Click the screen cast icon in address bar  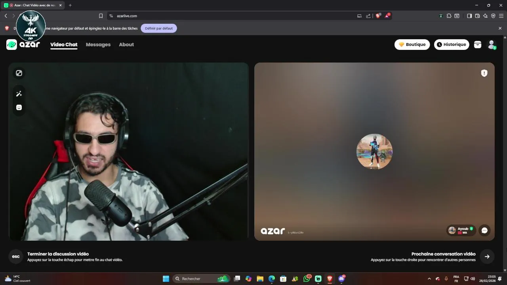click(x=359, y=16)
